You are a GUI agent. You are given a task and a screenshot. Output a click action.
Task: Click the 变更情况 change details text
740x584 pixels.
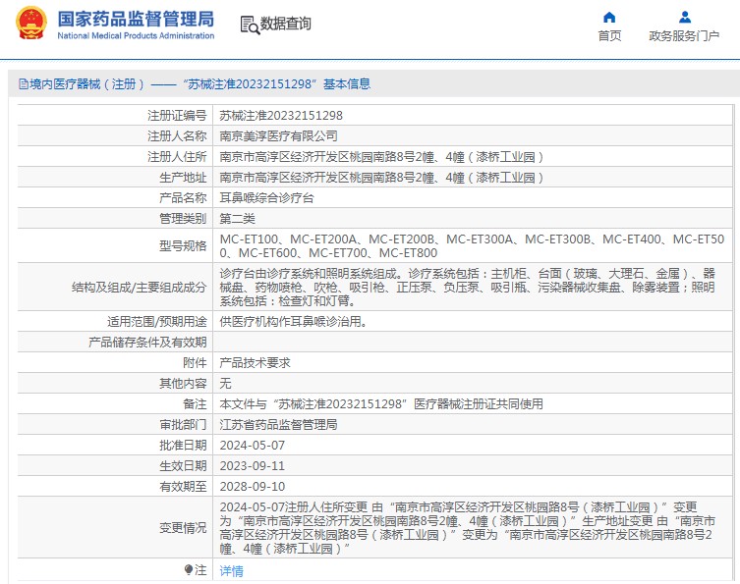467,528
